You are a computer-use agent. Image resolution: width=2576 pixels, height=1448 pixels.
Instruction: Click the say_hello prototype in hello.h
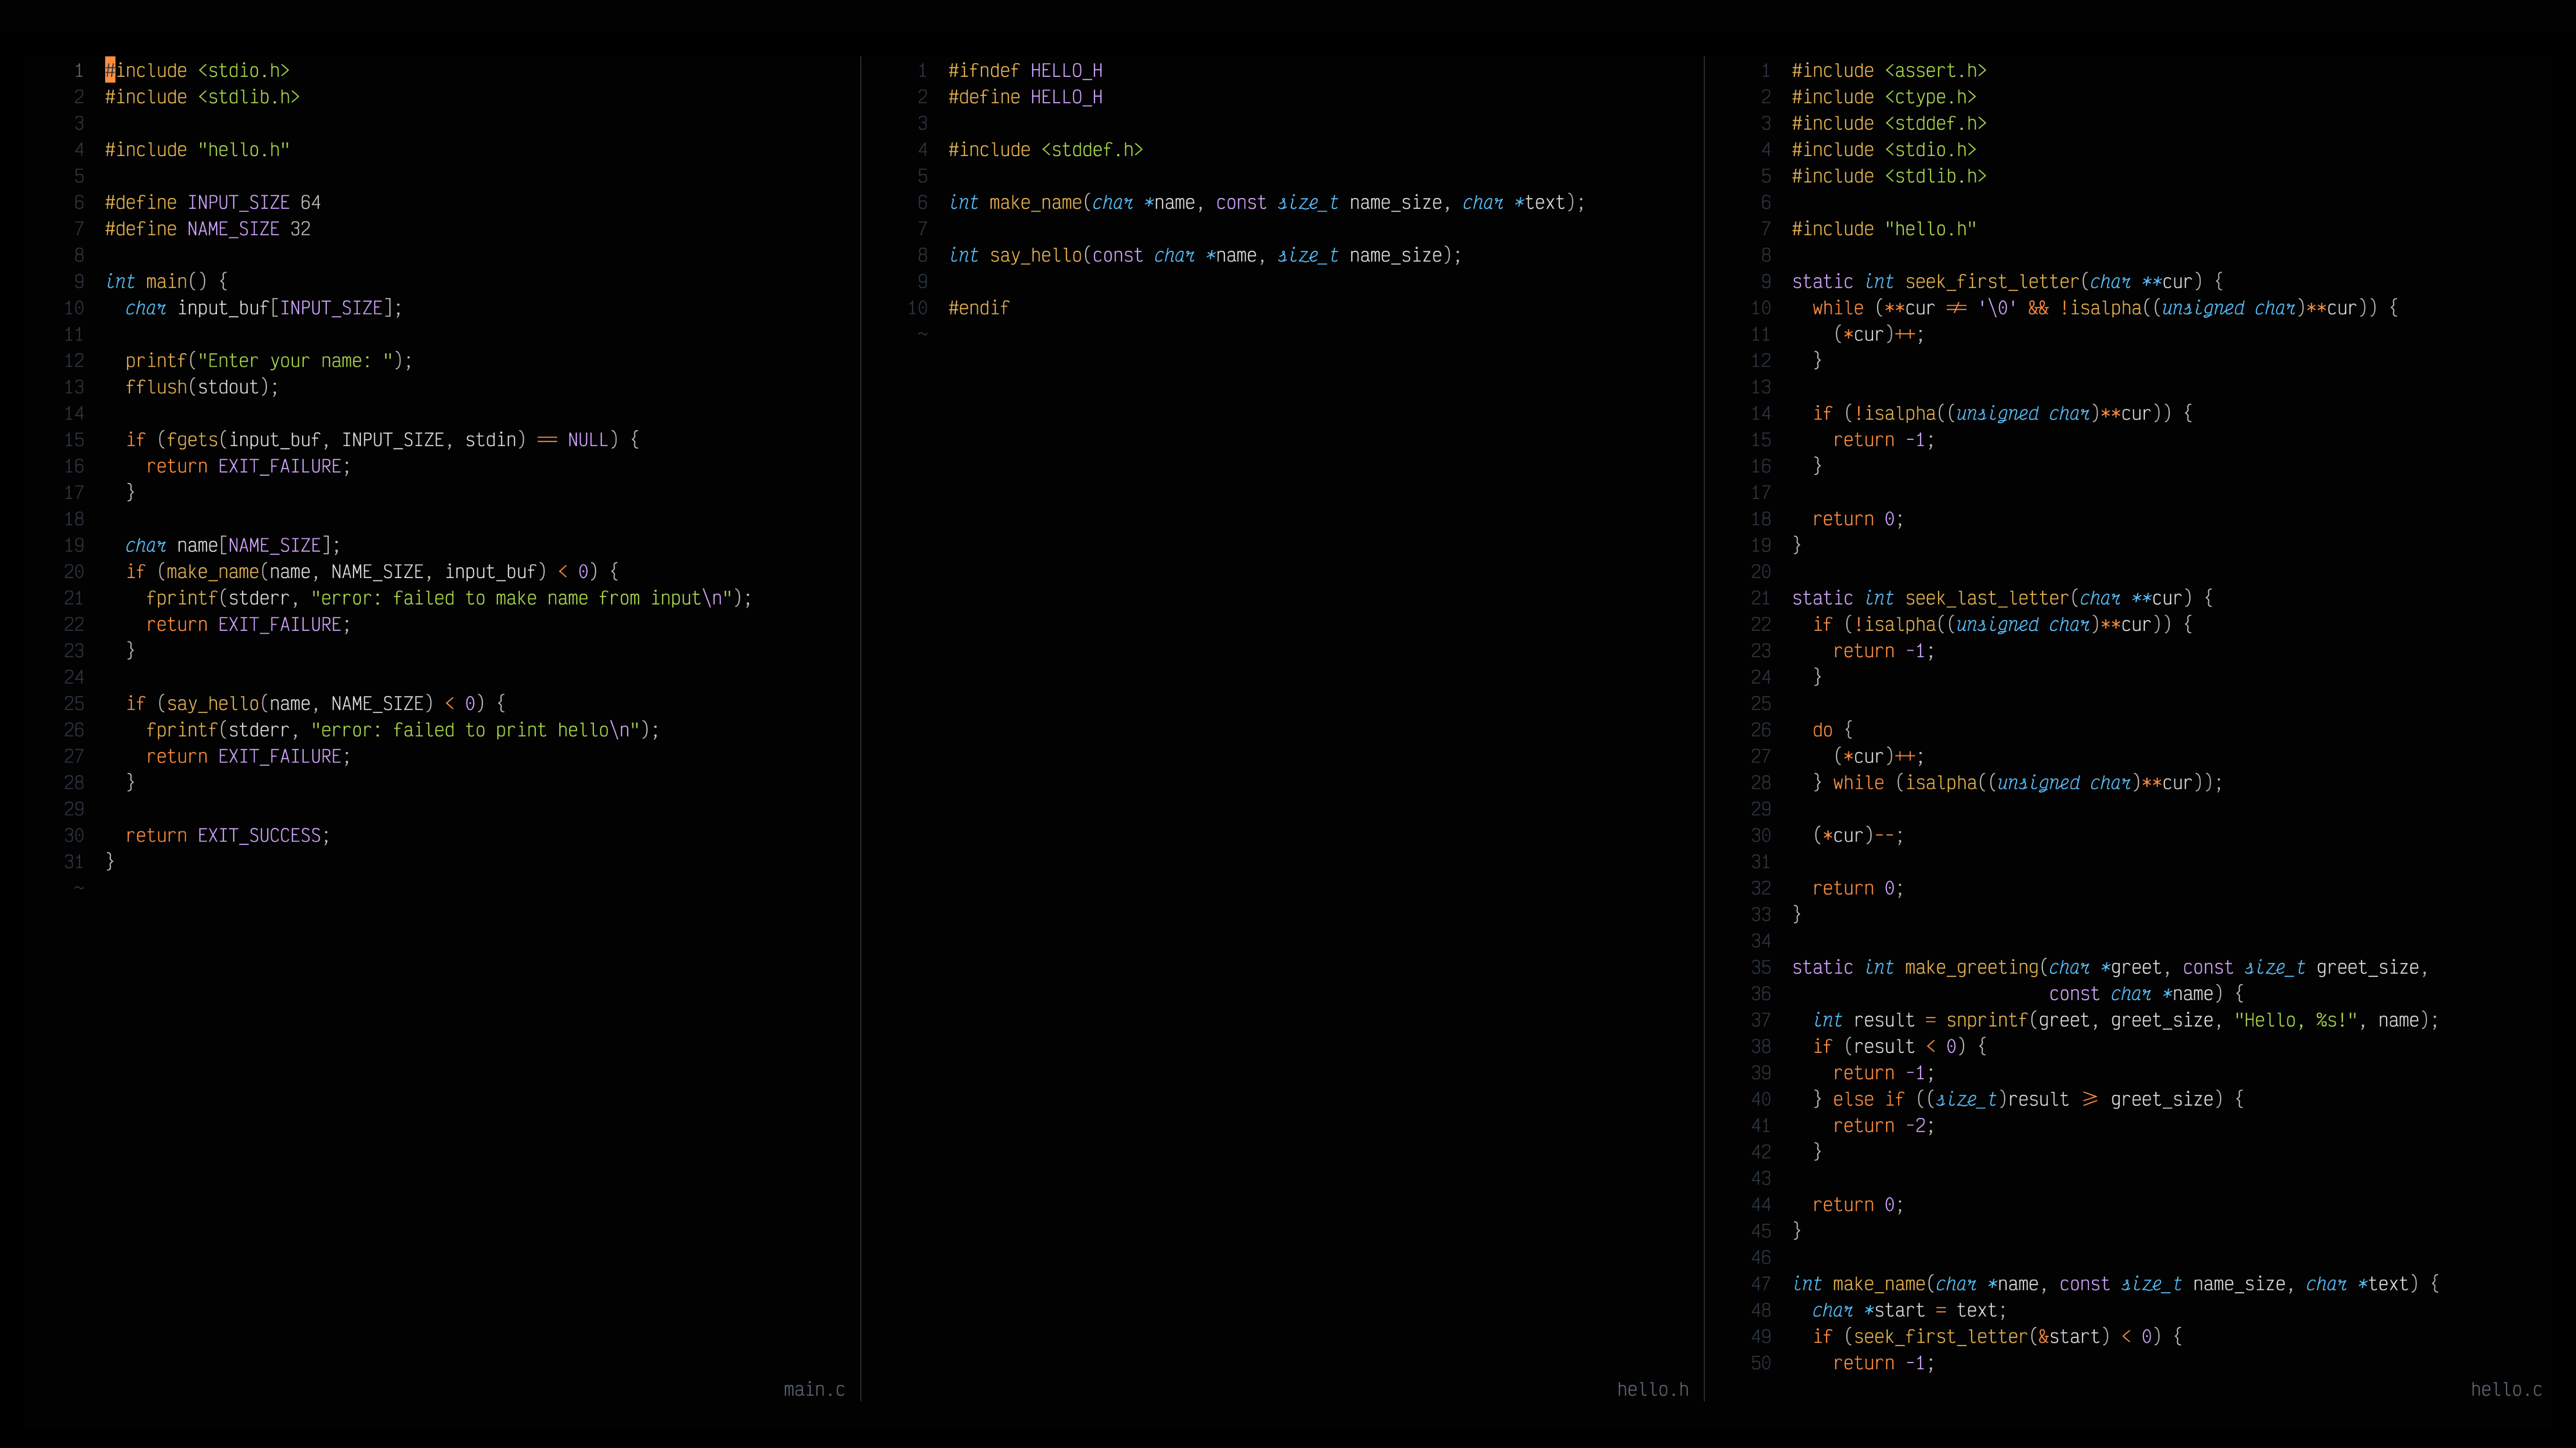coord(1205,256)
